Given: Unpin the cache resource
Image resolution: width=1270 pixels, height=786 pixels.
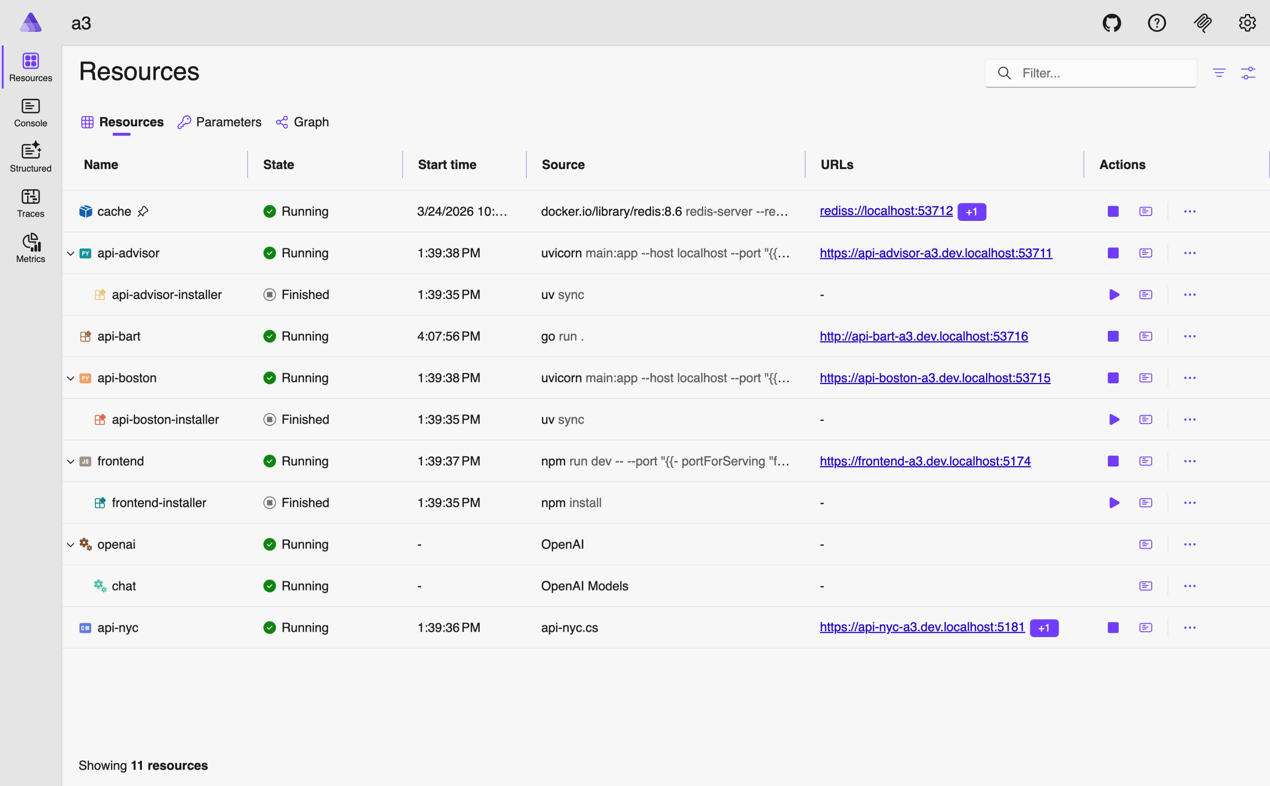Looking at the screenshot, I should point(144,211).
